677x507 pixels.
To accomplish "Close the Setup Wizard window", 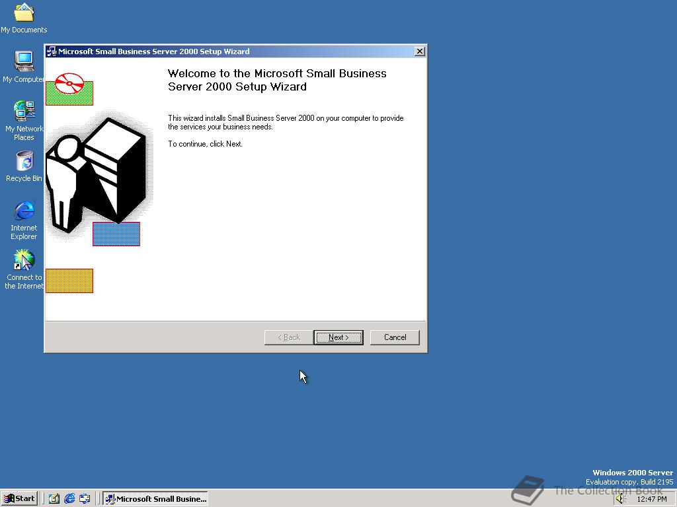I will (x=419, y=51).
